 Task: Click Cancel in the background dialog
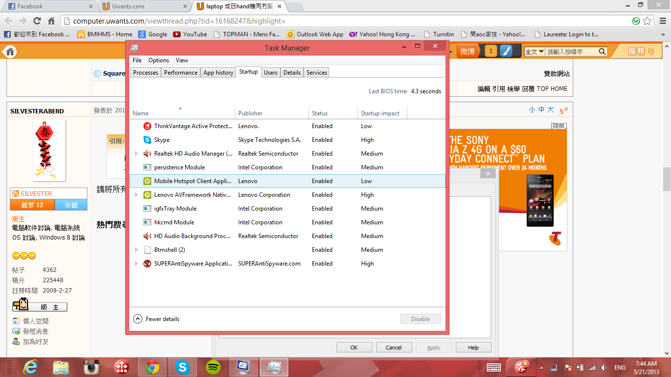393,348
